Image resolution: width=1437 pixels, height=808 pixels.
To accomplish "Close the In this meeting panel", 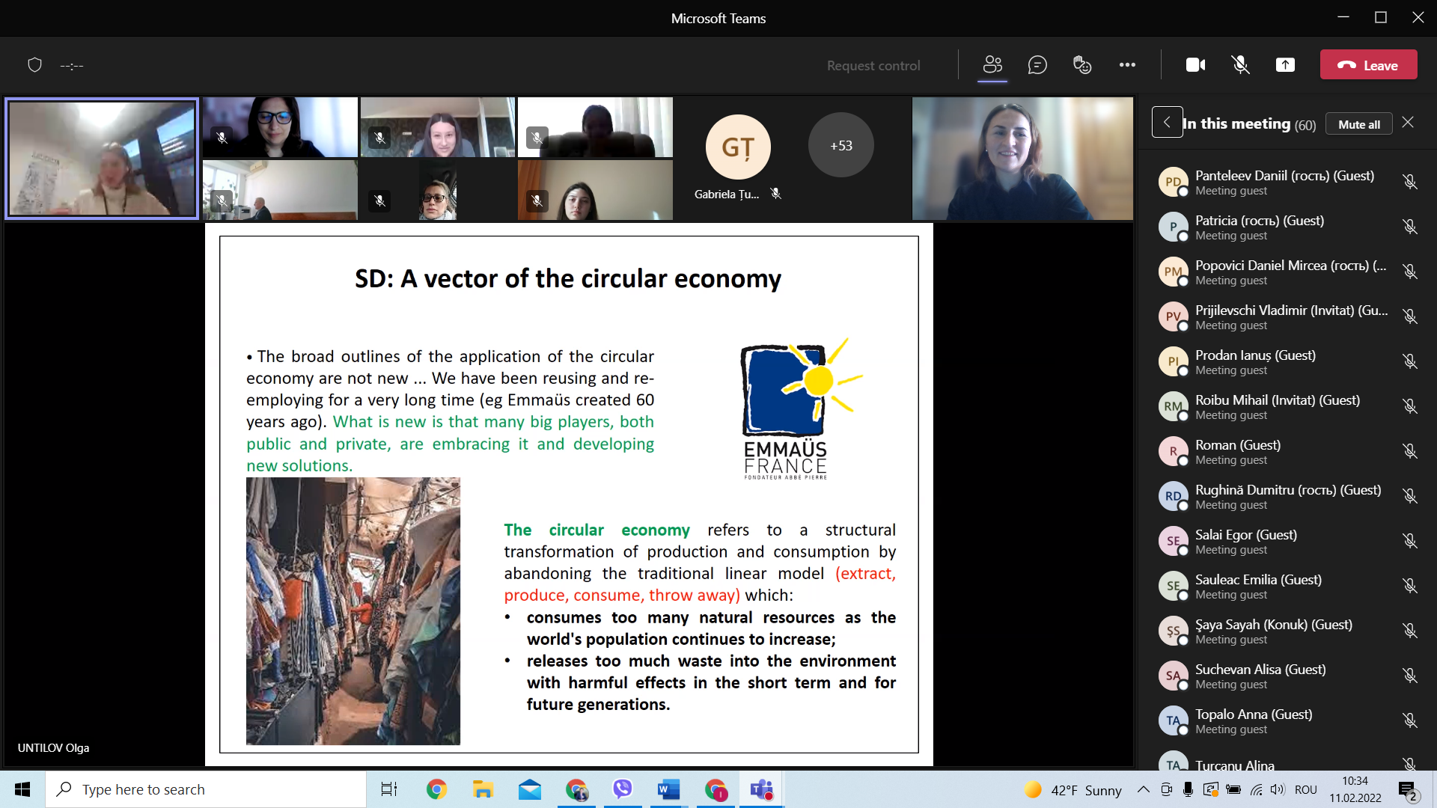I will (1408, 122).
